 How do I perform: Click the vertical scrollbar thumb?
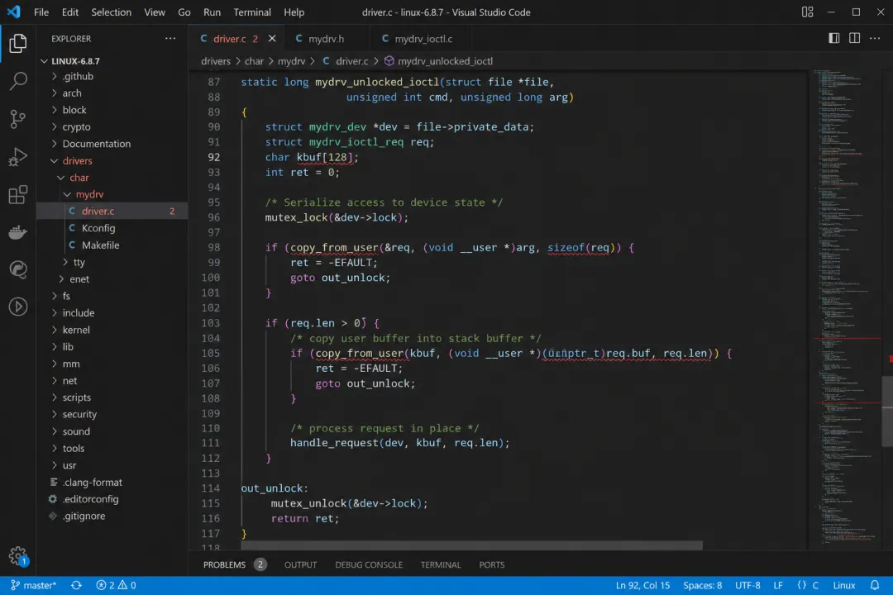pos(886,411)
